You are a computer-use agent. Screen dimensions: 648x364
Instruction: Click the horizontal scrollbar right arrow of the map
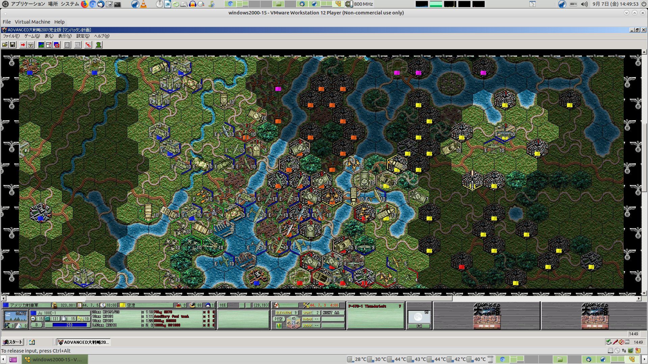point(639,299)
